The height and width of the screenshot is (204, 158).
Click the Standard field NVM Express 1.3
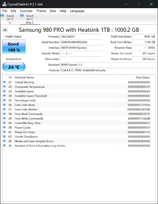click(108, 65)
